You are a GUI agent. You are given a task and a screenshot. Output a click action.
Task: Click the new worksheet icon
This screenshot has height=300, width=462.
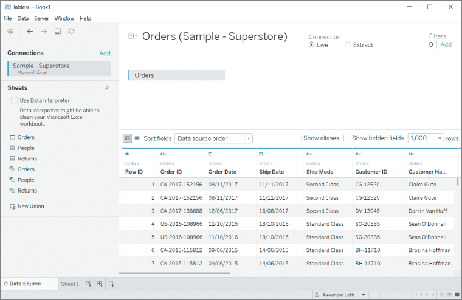tap(89, 284)
